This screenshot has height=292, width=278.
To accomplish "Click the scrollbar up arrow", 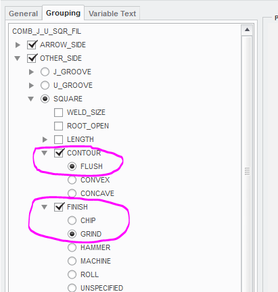I will pos(247,30).
